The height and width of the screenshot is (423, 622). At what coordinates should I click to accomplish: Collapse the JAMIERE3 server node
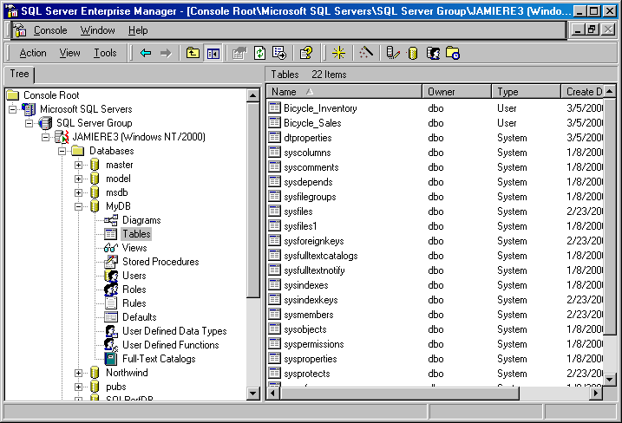pyautogui.click(x=46, y=137)
